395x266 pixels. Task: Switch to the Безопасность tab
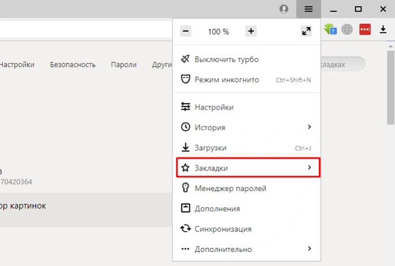[x=72, y=65]
